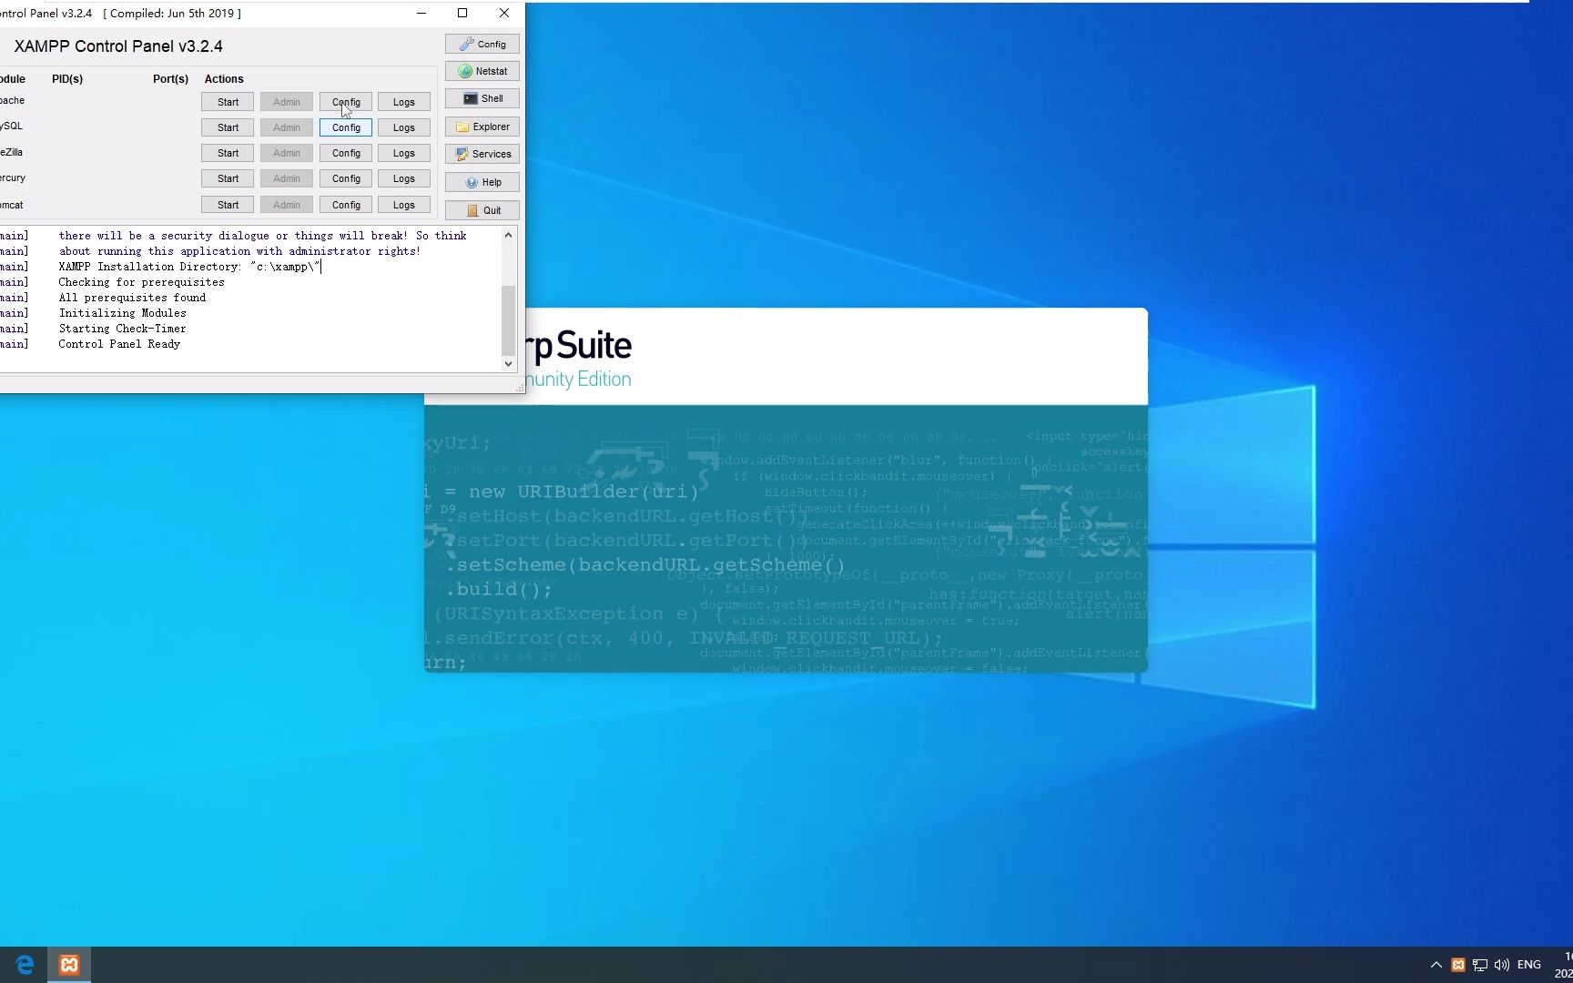The width and height of the screenshot is (1573, 983).
Task: Start the MySQL module
Action: [x=228, y=127]
